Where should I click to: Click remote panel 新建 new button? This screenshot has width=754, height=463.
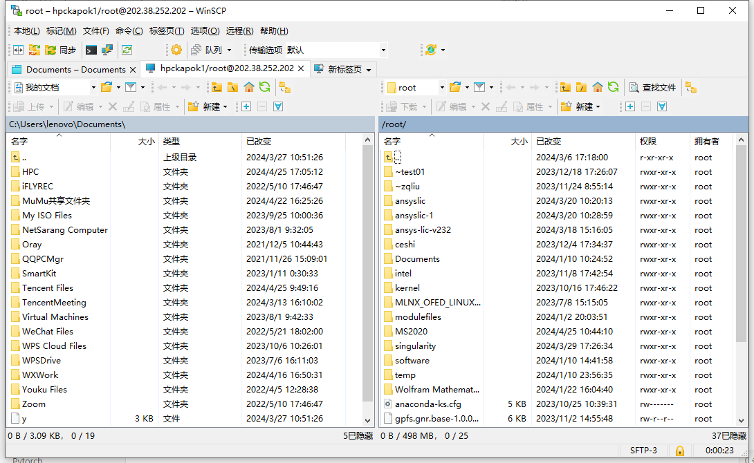pos(580,106)
